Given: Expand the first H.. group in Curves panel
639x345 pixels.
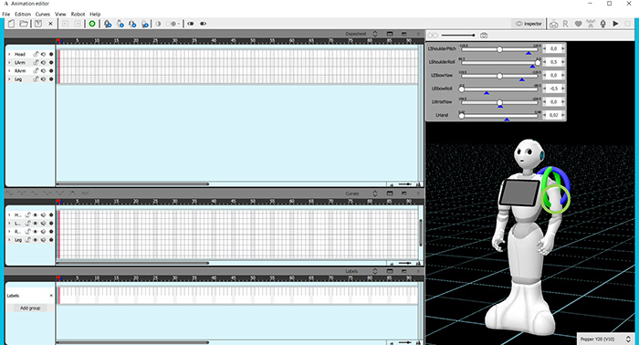Looking at the screenshot, I should pyautogui.click(x=9, y=214).
